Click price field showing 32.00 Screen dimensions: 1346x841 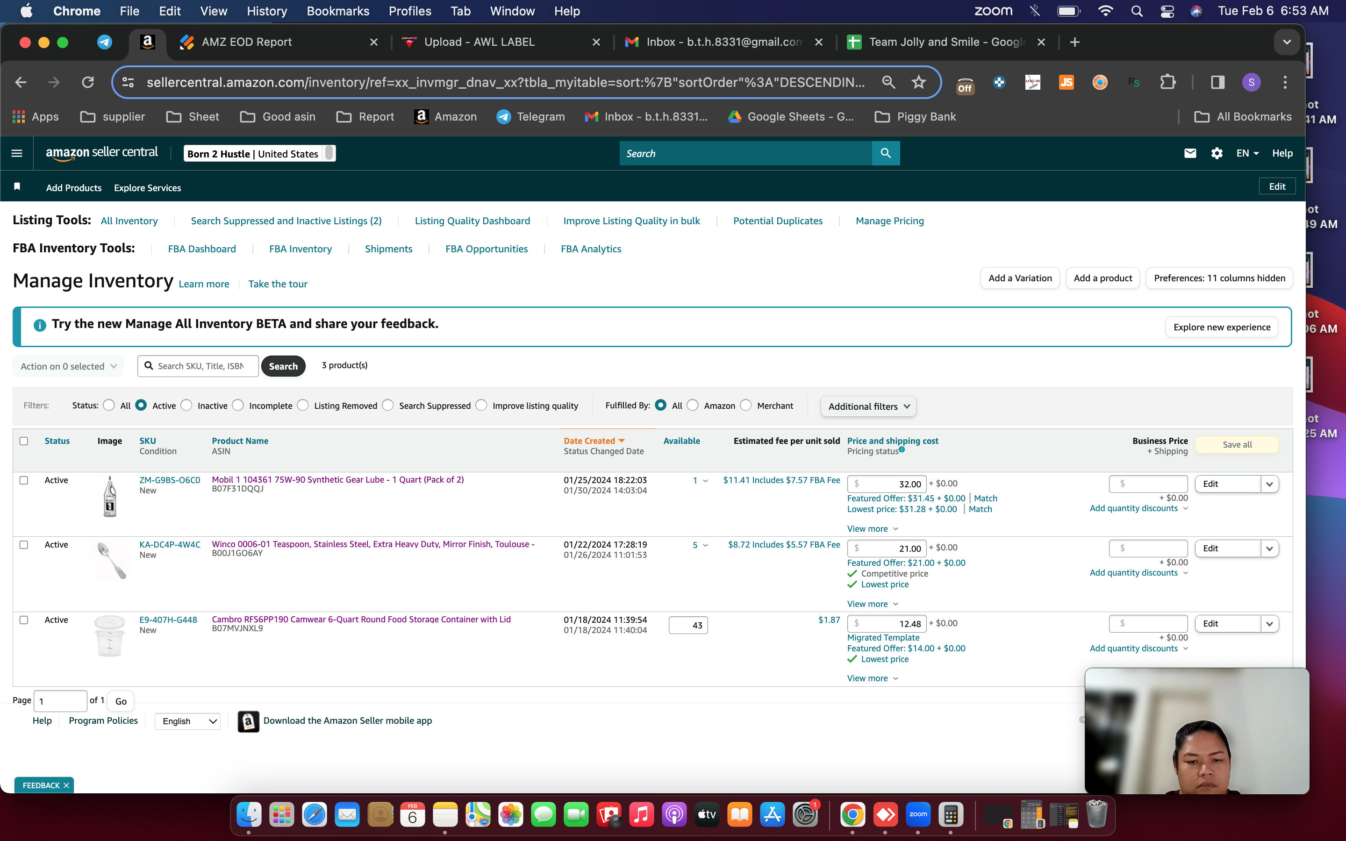click(887, 484)
